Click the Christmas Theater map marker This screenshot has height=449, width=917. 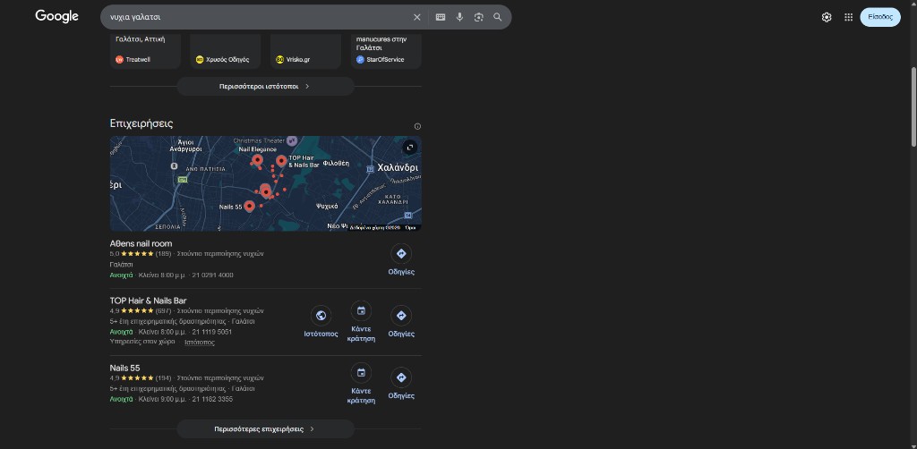(291, 140)
